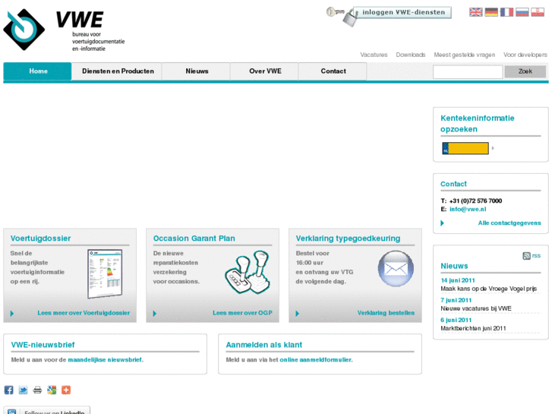Click the VWE diamond logo
Viewport: 552px width, 414px height.
click(24, 30)
